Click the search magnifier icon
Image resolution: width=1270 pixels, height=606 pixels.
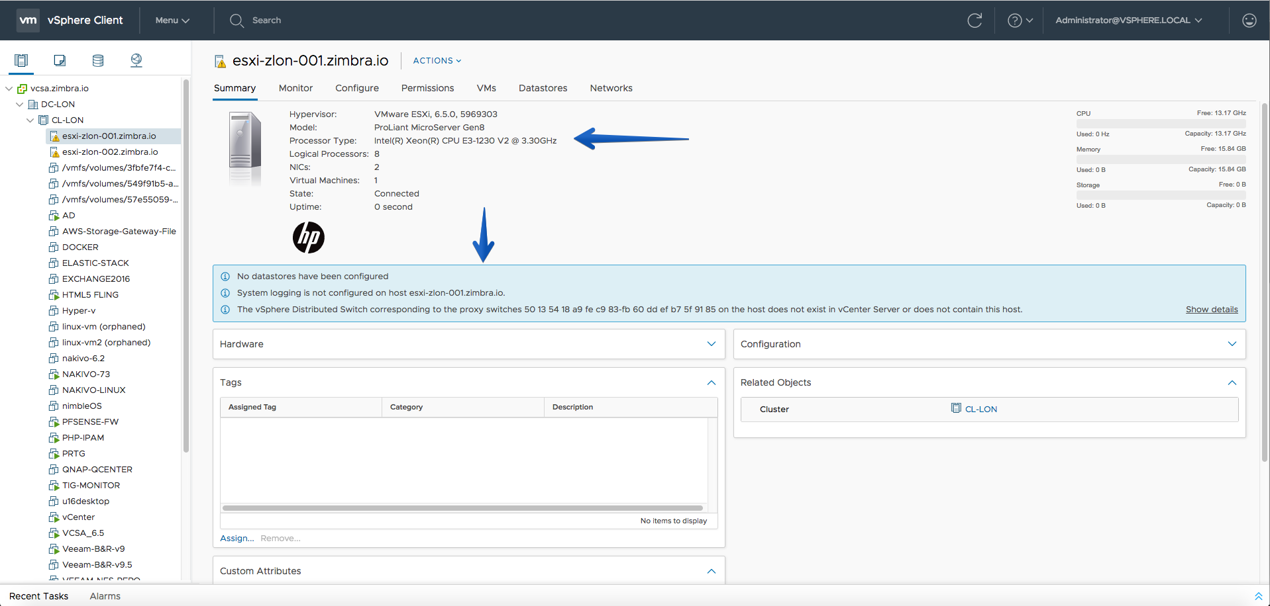tap(237, 21)
